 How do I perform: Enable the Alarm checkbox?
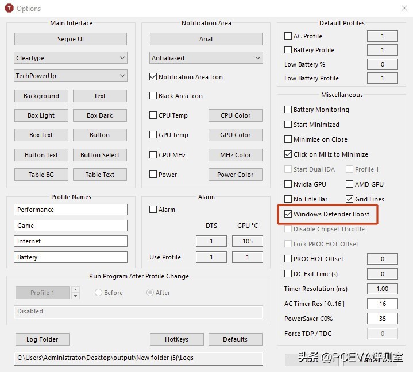tap(153, 210)
